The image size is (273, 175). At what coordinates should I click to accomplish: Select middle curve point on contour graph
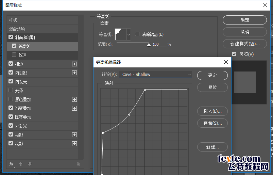tap(129, 115)
